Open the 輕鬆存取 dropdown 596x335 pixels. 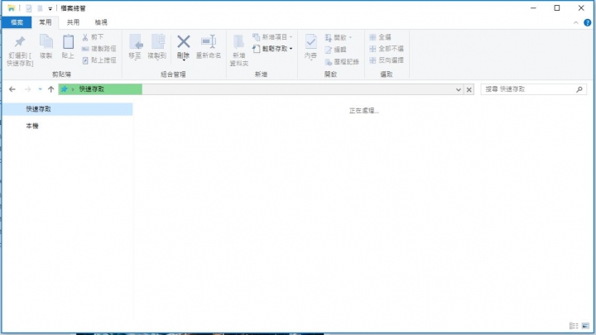[275, 49]
